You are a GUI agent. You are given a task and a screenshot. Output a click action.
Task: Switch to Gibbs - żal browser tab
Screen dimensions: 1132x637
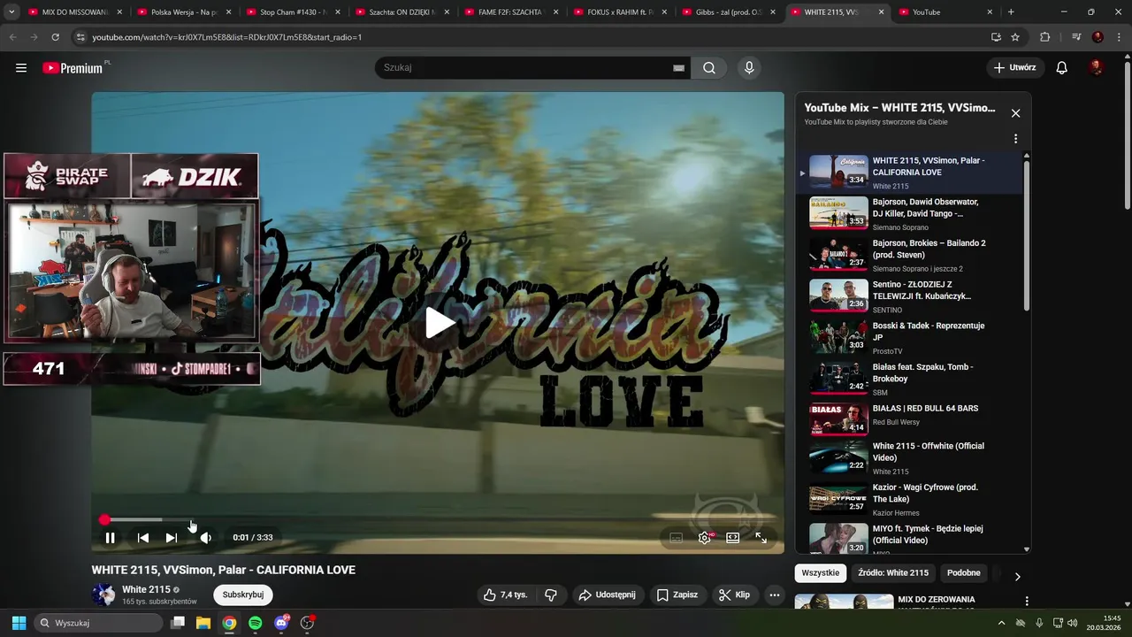729,12
